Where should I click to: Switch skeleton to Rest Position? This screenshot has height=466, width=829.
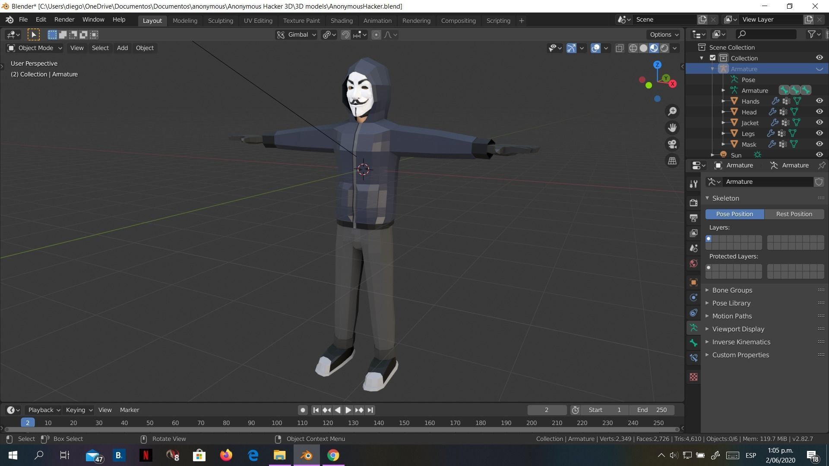tap(794, 214)
